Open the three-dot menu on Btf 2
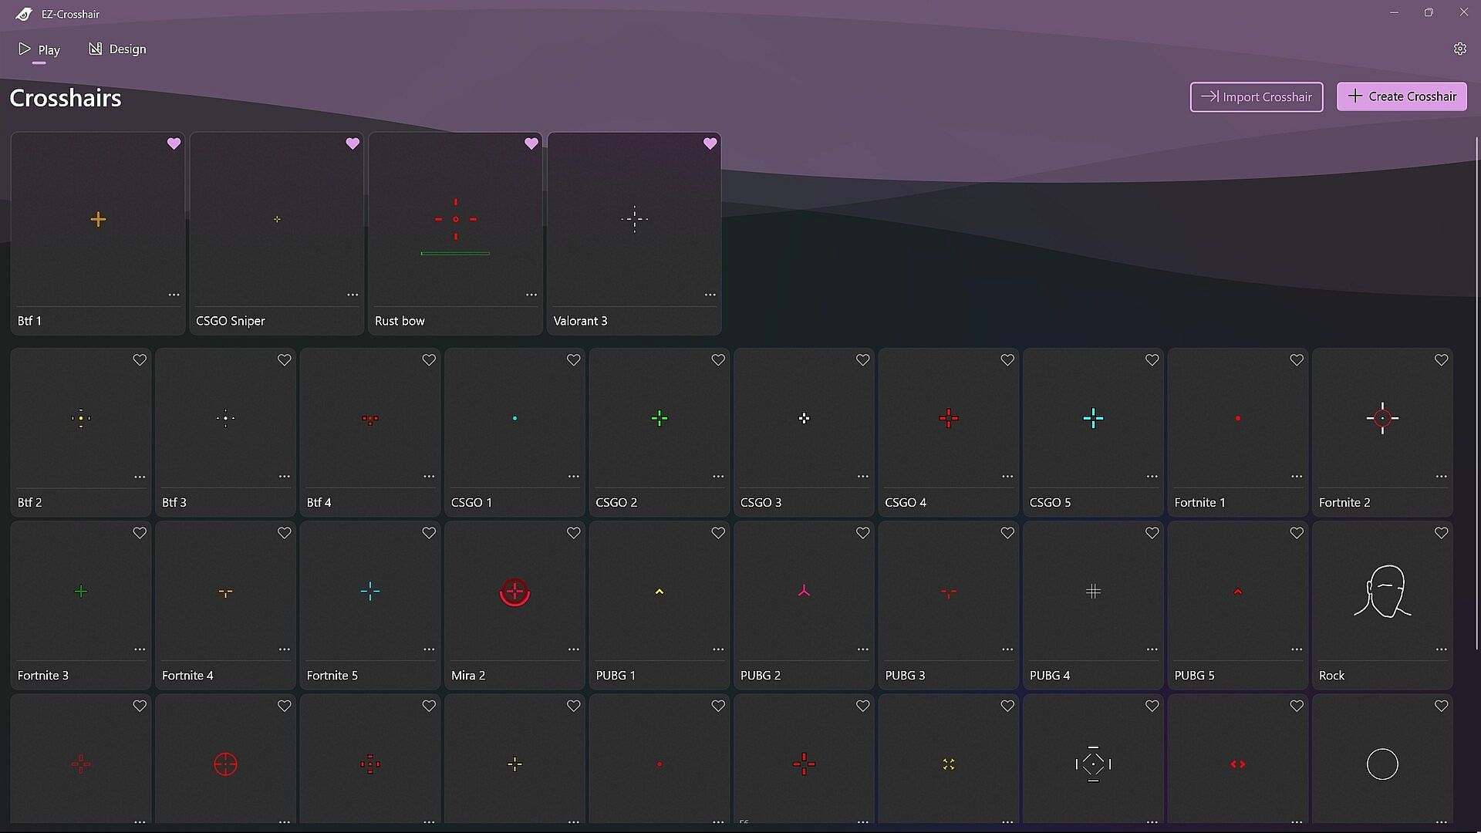Image resolution: width=1481 pixels, height=833 pixels. [140, 477]
